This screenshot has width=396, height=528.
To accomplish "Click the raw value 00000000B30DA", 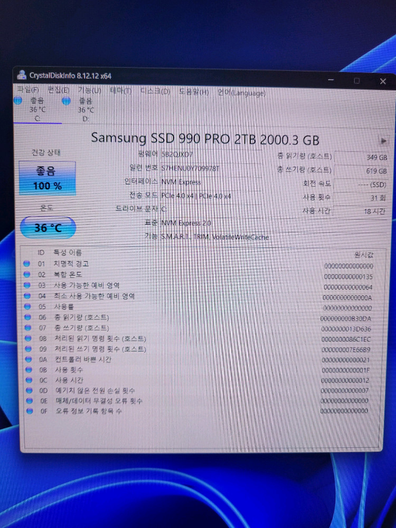I will coord(346,318).
